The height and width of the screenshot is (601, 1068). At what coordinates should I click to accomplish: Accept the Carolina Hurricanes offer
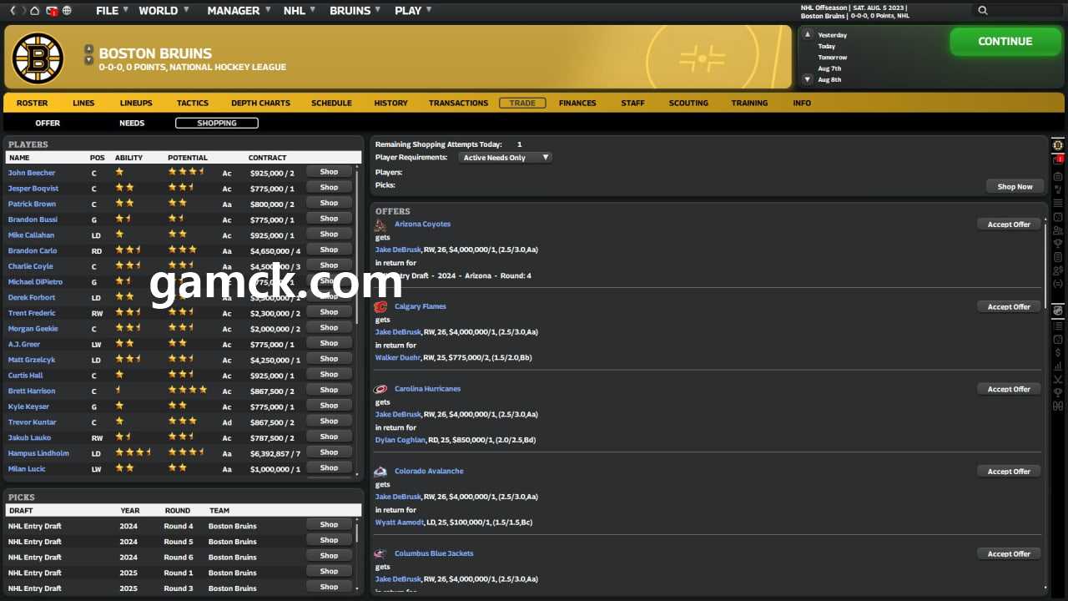[x=1009, y=389]
